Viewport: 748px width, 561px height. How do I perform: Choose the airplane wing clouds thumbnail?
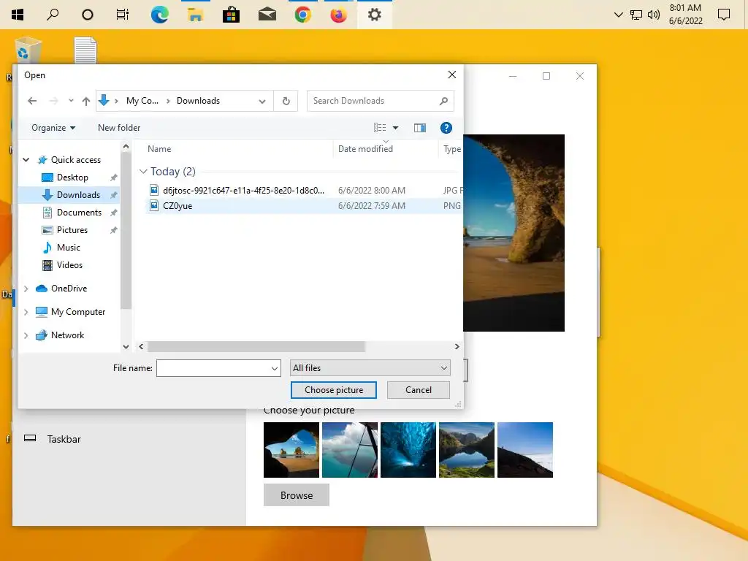coord(350,450)
